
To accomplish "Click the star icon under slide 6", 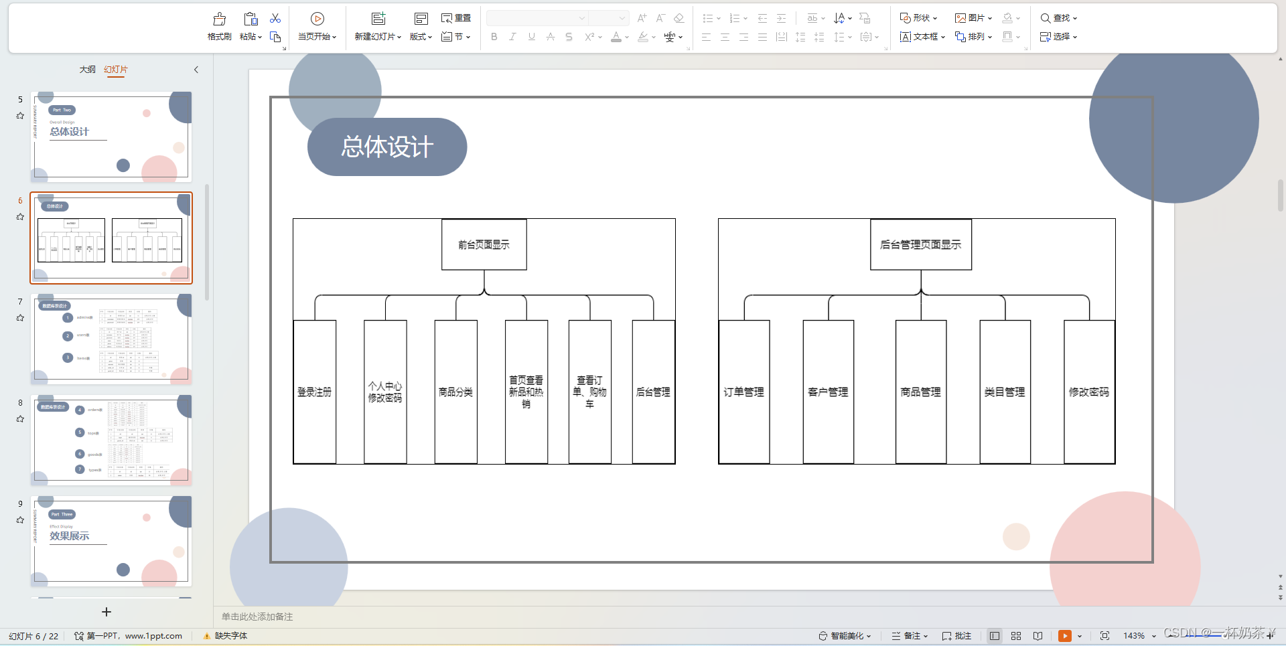I will pyautogui.click(x=20, y=217).
